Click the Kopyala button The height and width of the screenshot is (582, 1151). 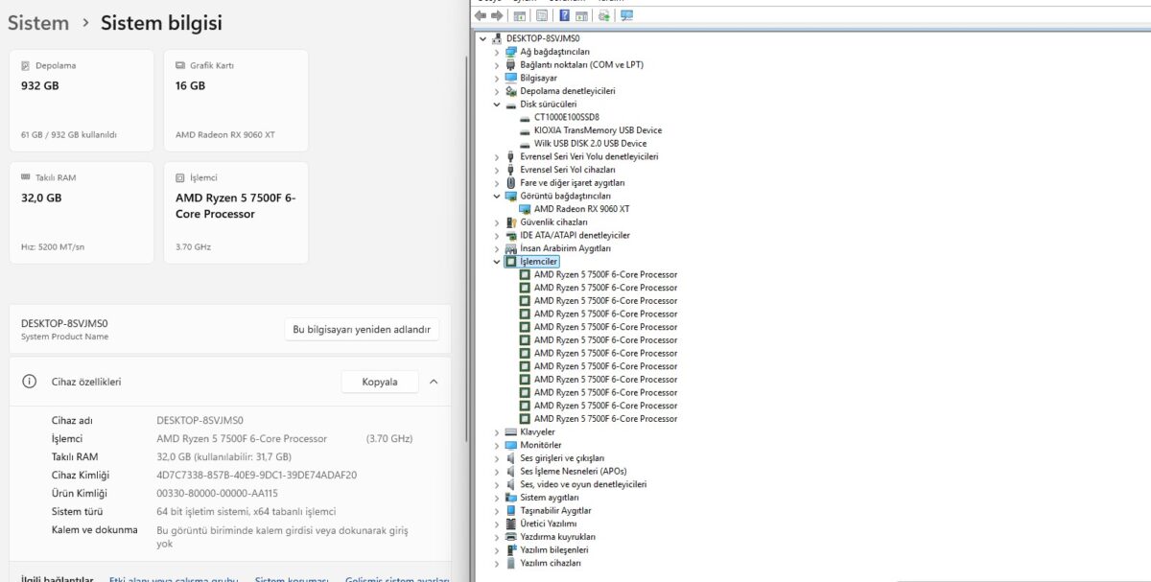(380, 382)
